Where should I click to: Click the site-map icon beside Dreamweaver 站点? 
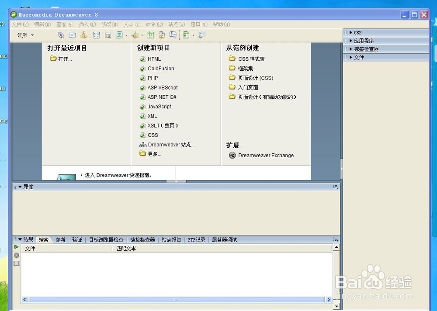tap(143, 145)
